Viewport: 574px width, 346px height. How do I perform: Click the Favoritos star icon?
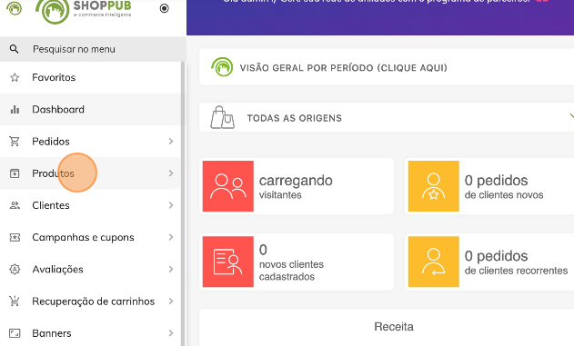[15, 77]
